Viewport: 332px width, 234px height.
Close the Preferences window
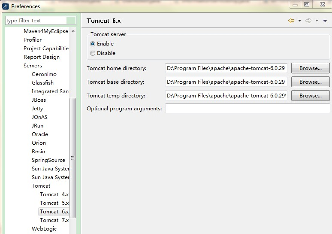pyautogui.click(x=323, y=4)
